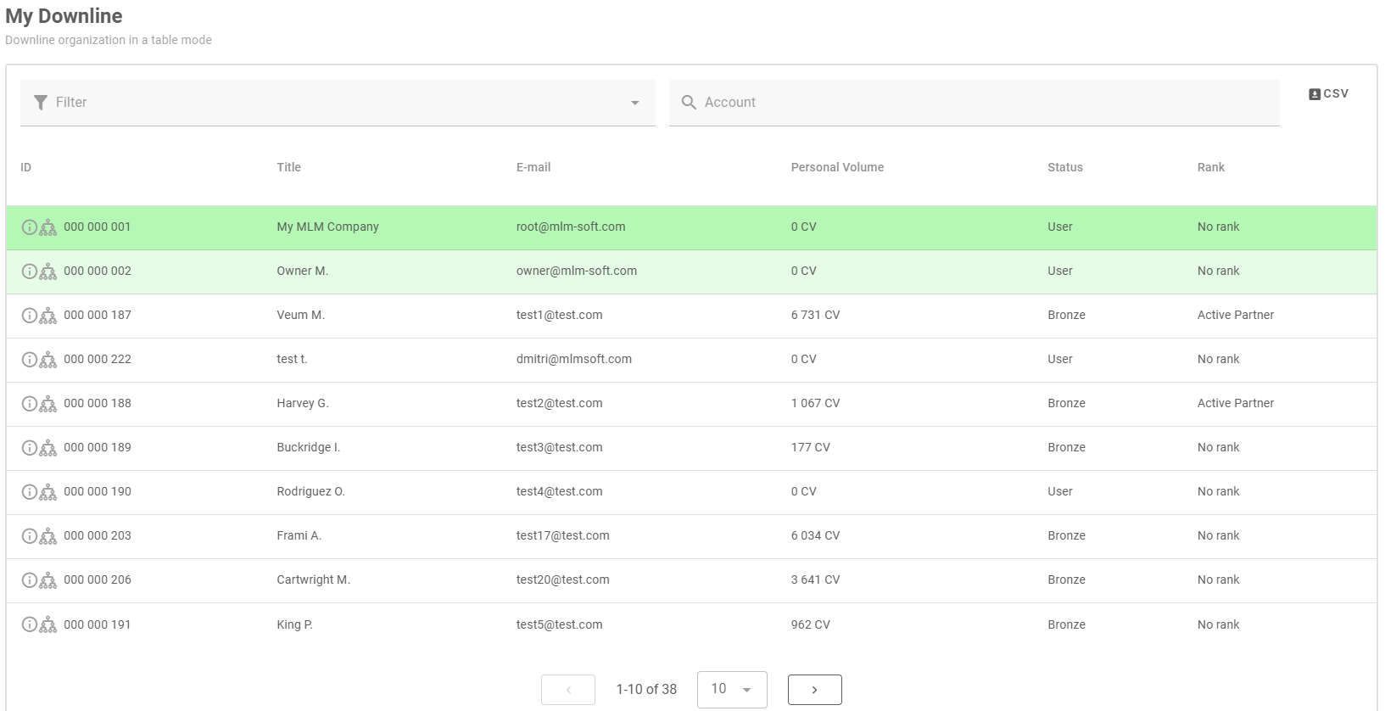Open tree icon for King P. row
The image size is (1385, 711).
[x=48, y=625]
